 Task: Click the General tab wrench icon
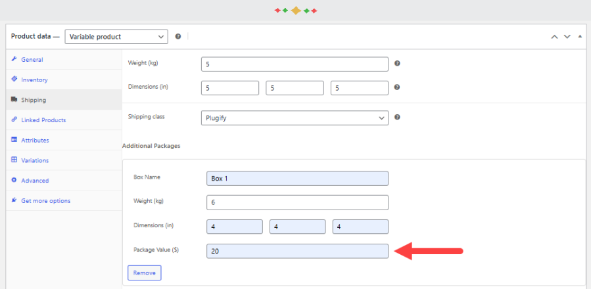pyautogui.click(x=14, y=59)
